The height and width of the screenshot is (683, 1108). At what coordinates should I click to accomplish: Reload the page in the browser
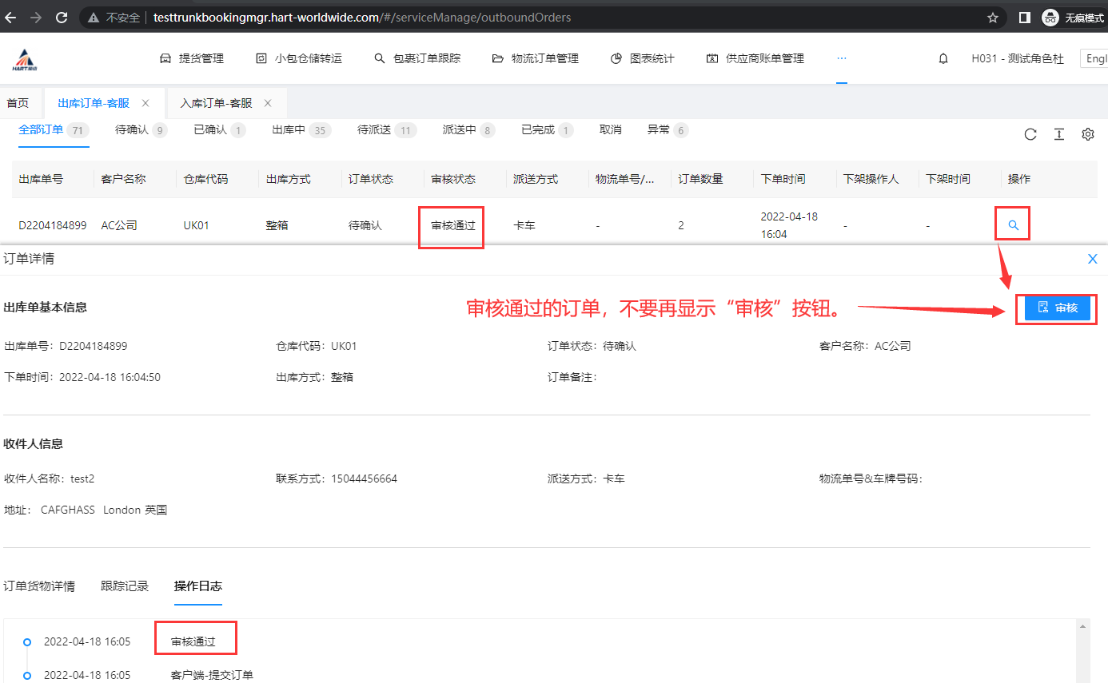[x=62, y=17]
